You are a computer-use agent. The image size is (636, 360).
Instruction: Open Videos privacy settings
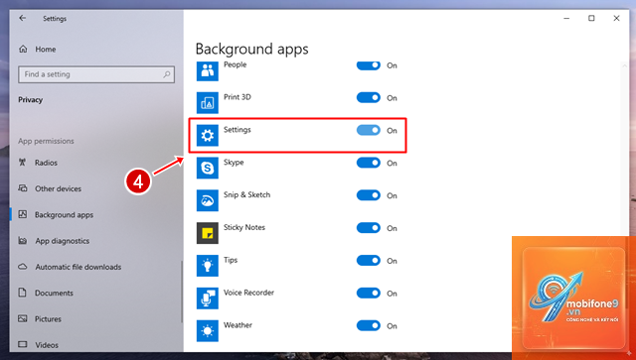(47, 345)
